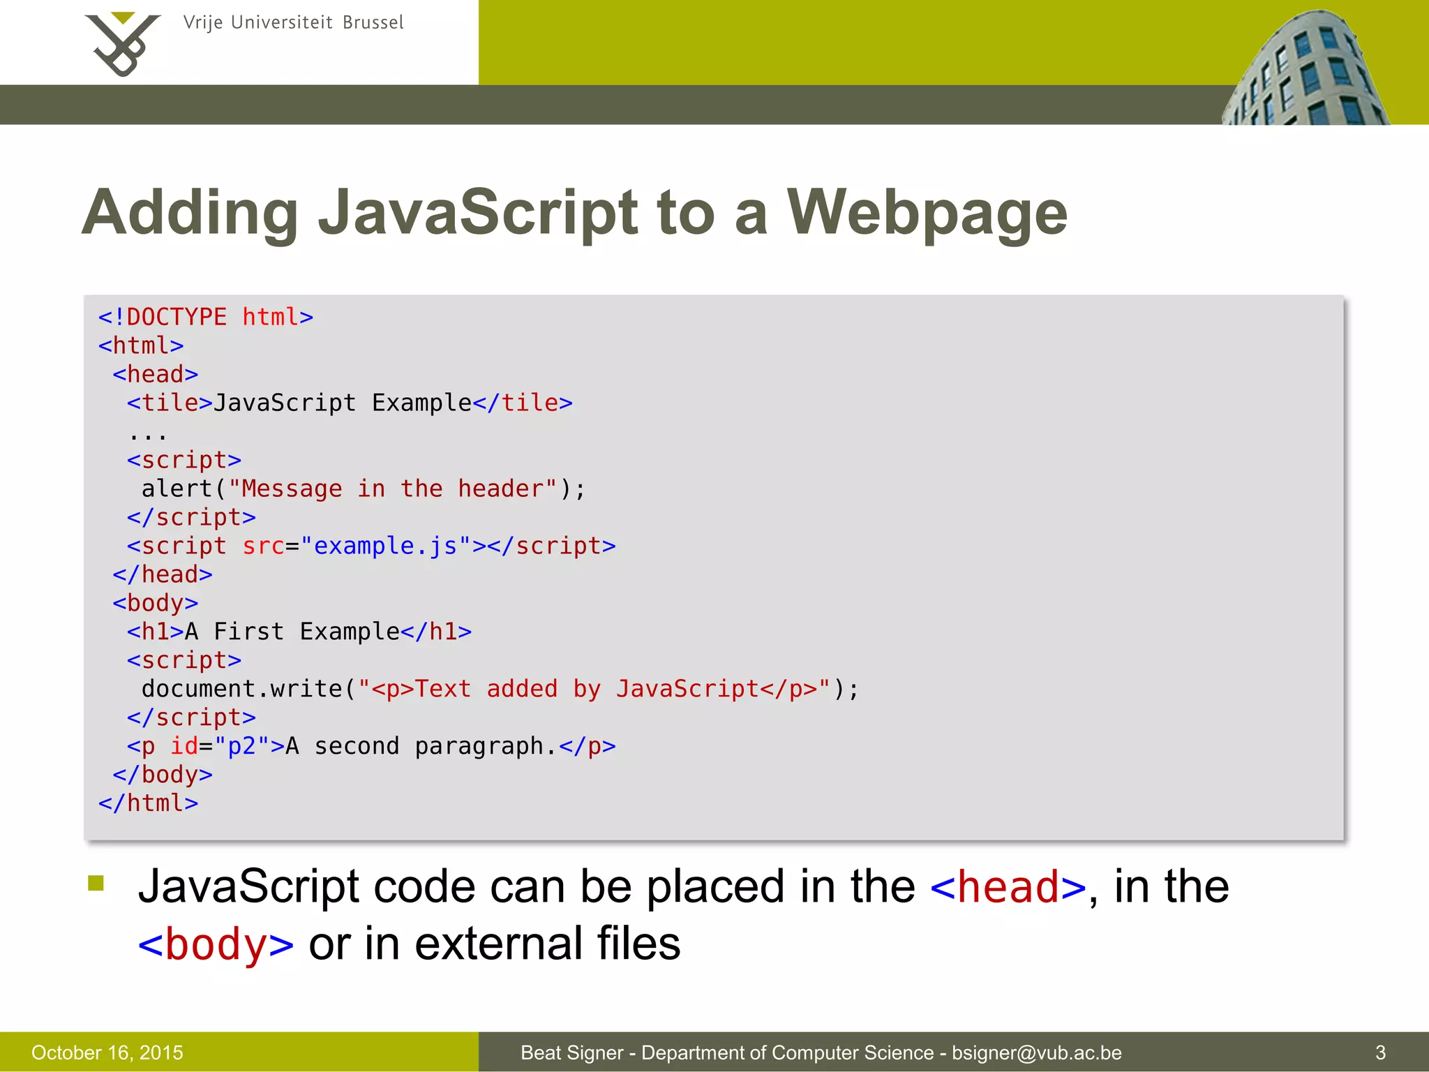The image size is (1429, 1072).
Task: Click the red body tag in bullet text
Action: (x=216, y=944)
